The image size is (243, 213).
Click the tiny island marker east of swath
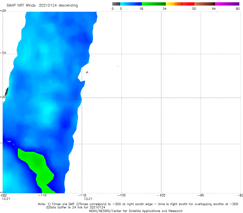87,72
